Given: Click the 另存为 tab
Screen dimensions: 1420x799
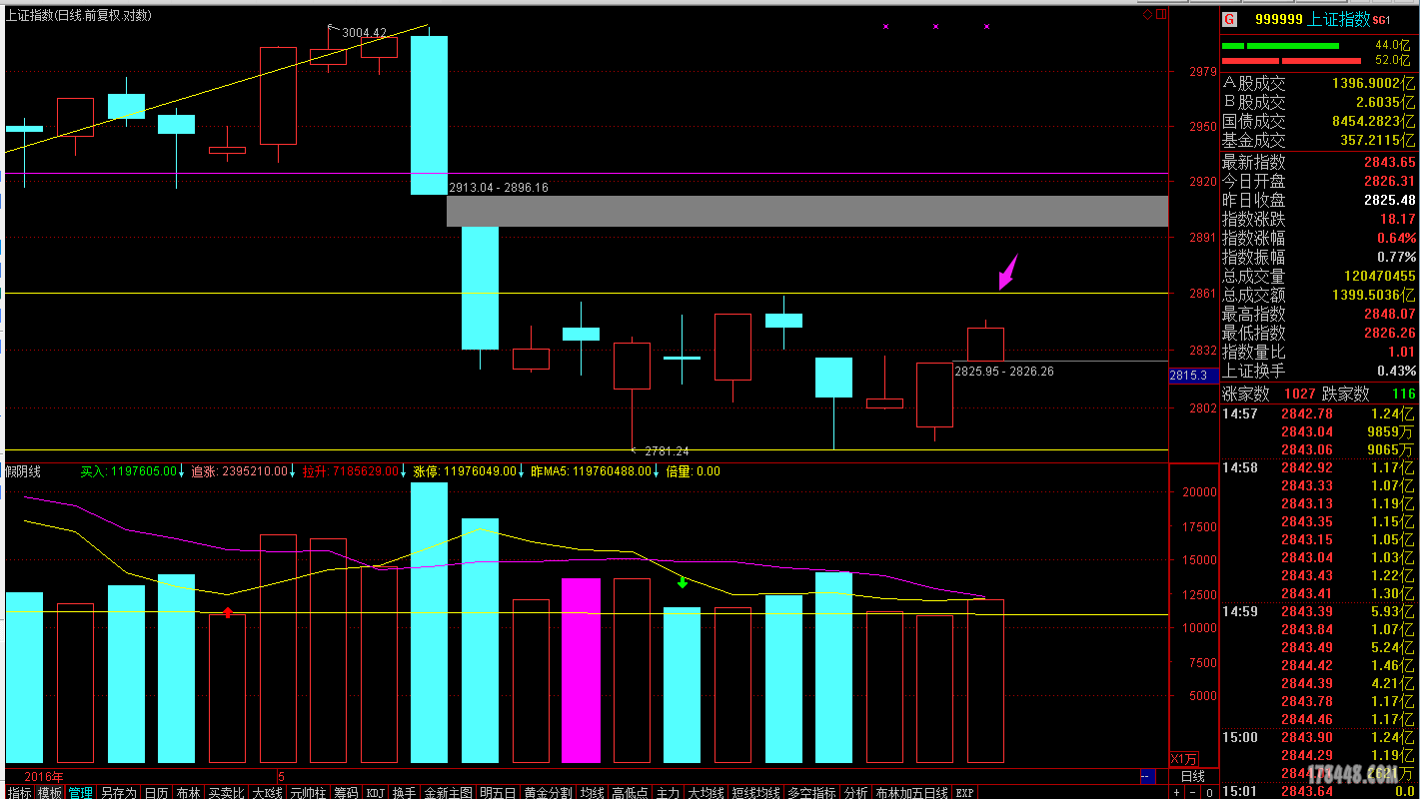Looking at the screenshot, I should pyautogui.click(x=118, y=792).
